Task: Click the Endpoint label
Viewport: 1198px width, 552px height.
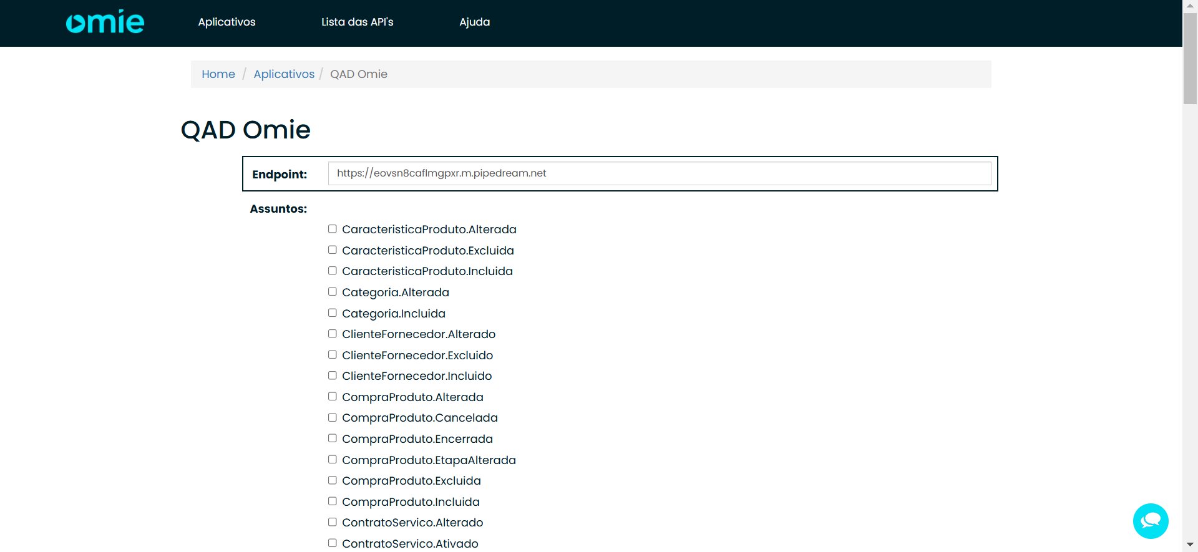Action: pos(280,175)
